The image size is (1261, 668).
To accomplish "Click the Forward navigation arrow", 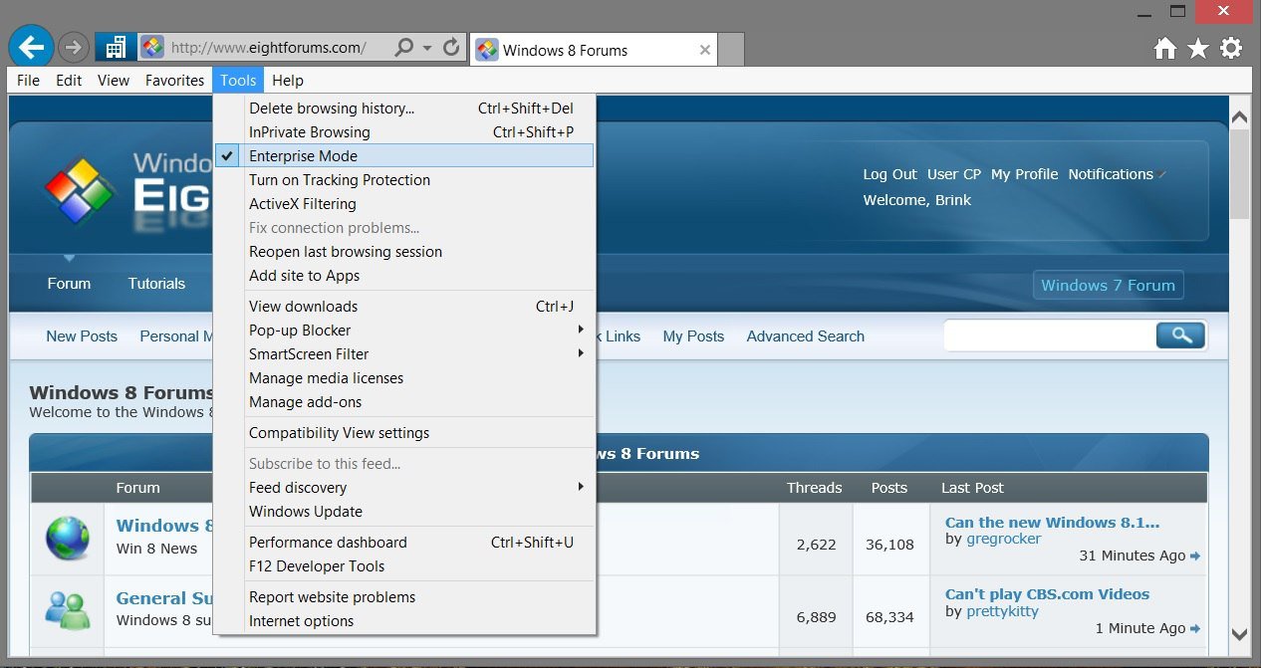I will [x=74, y=47].
